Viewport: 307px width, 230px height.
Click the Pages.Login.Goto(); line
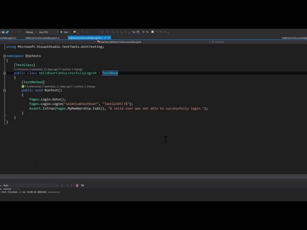[47, 99]
